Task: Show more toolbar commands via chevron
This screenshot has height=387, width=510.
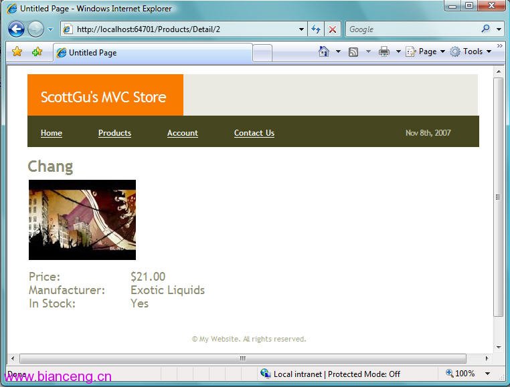Action: pyautogui.click(x=499, y=46)
